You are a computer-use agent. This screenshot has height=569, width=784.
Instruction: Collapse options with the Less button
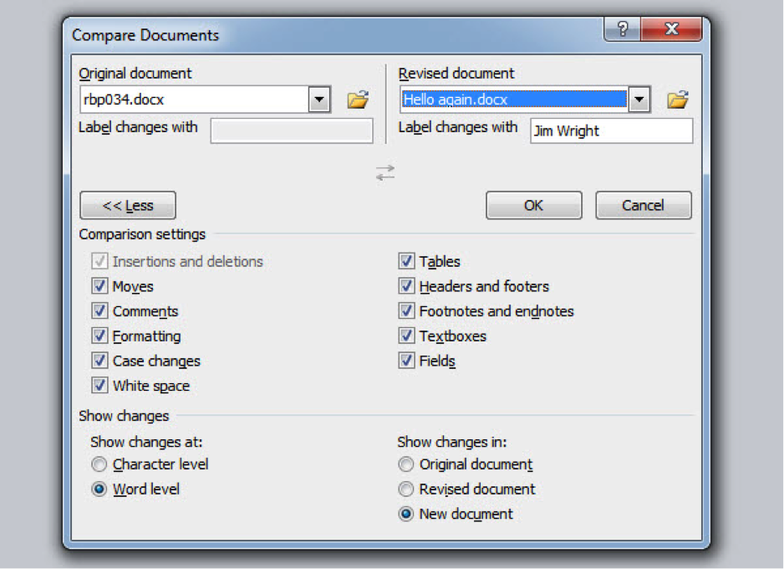click(x=128, y=206)
